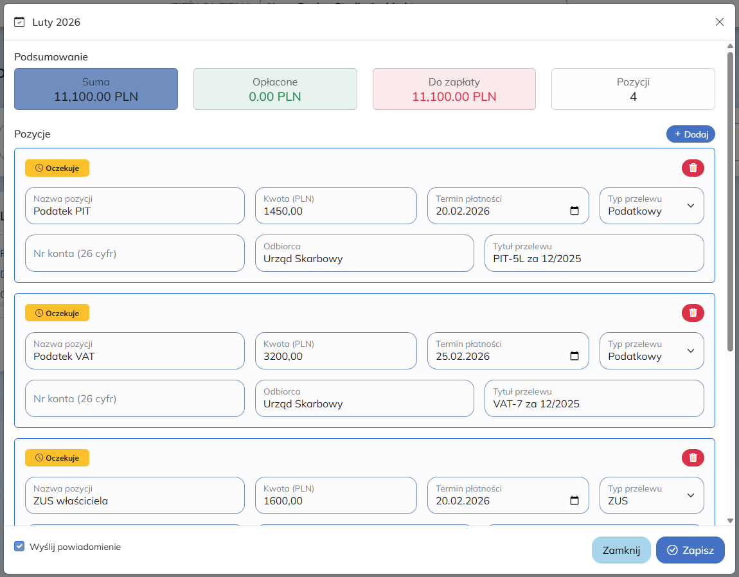The height and width of the screenshot is (577, 739).
Task: Save changes with the Zapisz button
Action: (690, 550)
